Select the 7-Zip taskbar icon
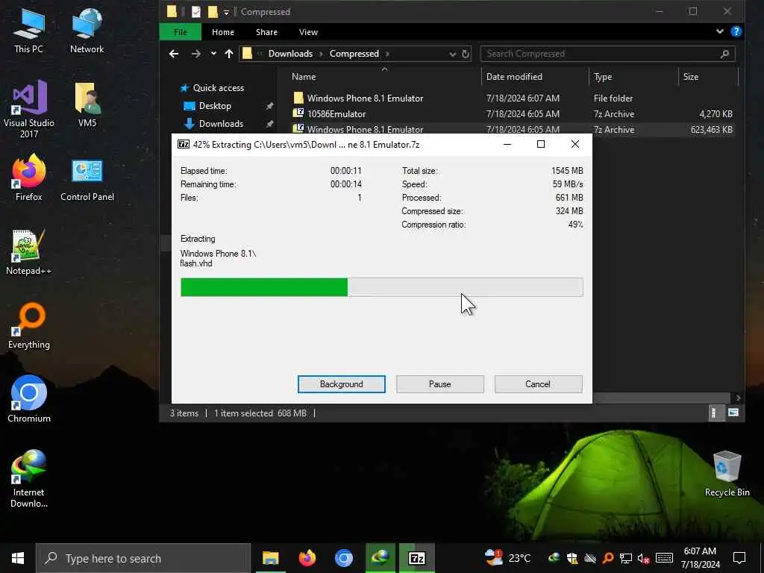 coord(416,558)
